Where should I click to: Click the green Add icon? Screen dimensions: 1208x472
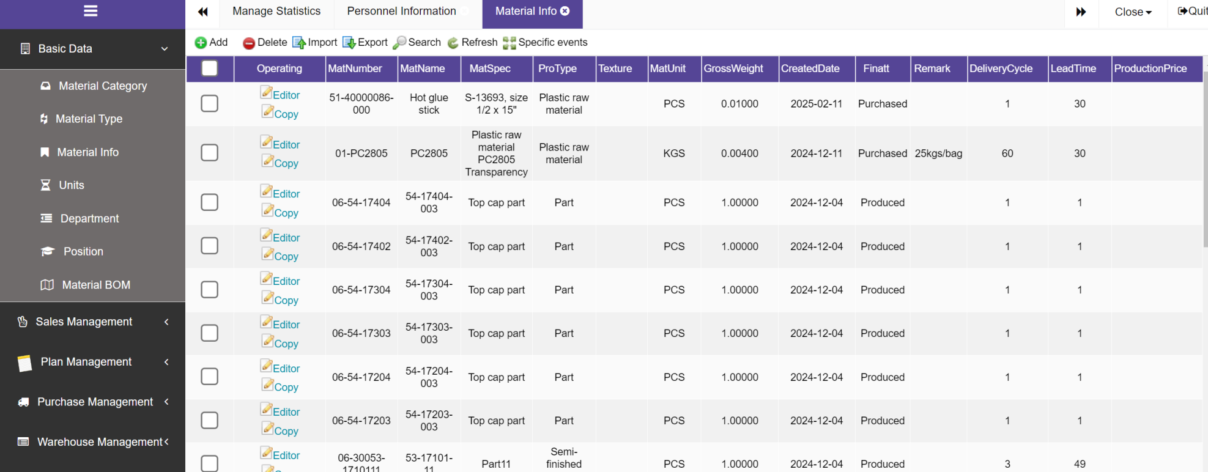201,43
